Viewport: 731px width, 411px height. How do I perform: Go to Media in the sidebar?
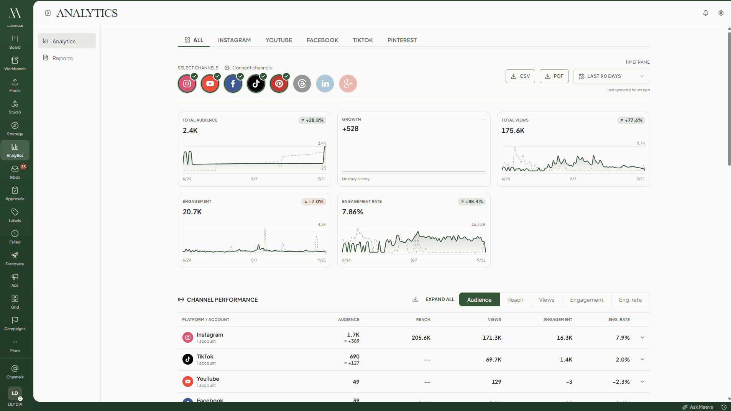15,85
